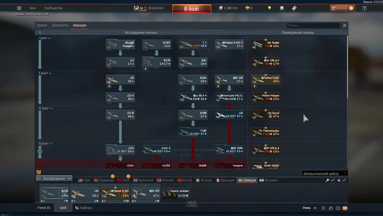The image size is (383, 216).
Task: Select the J26 aircraft
Action: pyautogui.click(x=229, y=115)
